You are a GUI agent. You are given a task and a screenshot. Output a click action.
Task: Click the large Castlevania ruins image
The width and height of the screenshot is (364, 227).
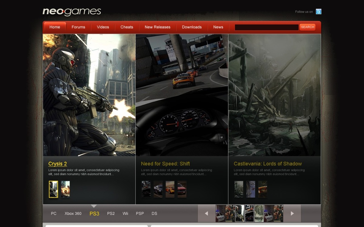coord(275,95)
